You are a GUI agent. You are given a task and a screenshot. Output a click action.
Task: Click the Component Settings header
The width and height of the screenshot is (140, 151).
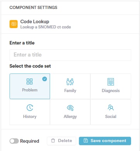[33, 7]
